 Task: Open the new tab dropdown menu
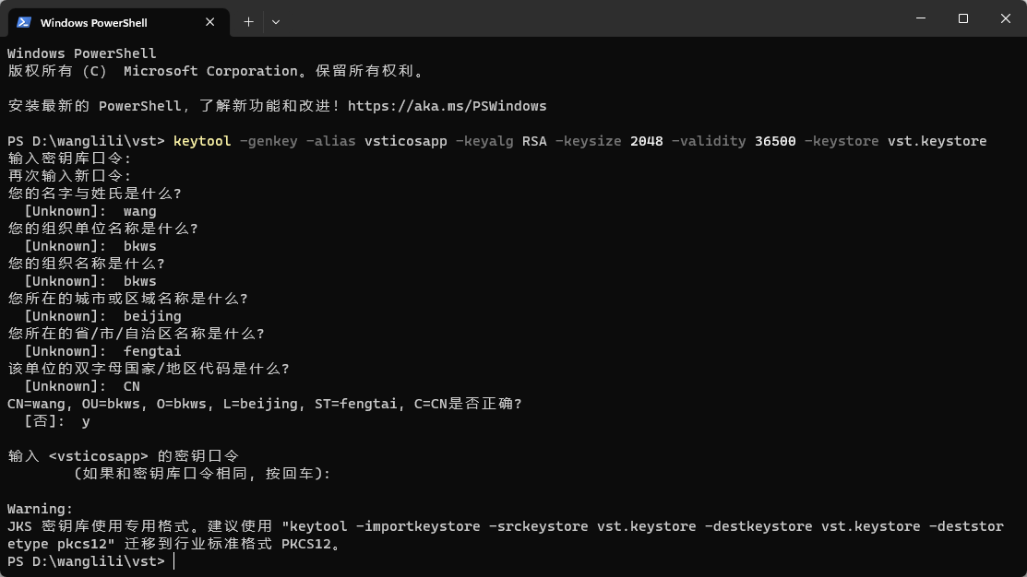tap(275, 21)
